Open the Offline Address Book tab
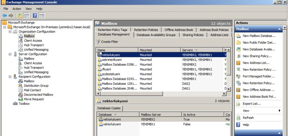The image size is (288, 136). (x=179, y=30)
